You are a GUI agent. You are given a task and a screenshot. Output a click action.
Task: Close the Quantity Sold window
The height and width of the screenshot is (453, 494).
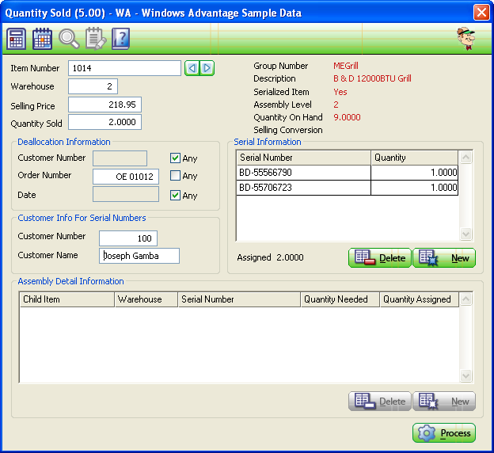click(x=481, y=13)
